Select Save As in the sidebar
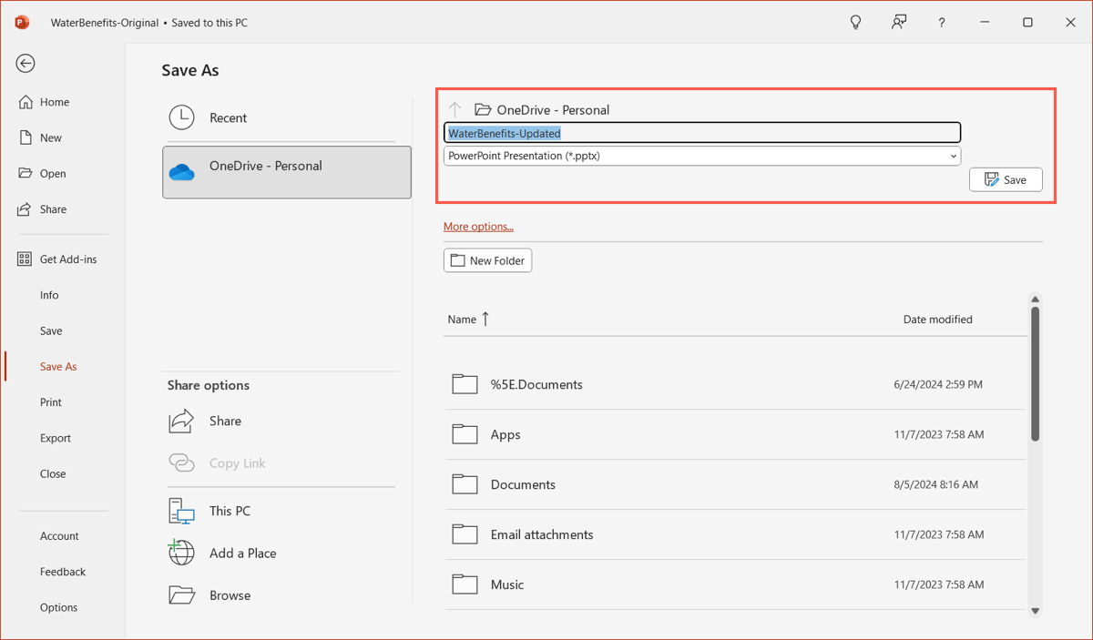The image size is (1093, 640). click(x=58, y=366)
